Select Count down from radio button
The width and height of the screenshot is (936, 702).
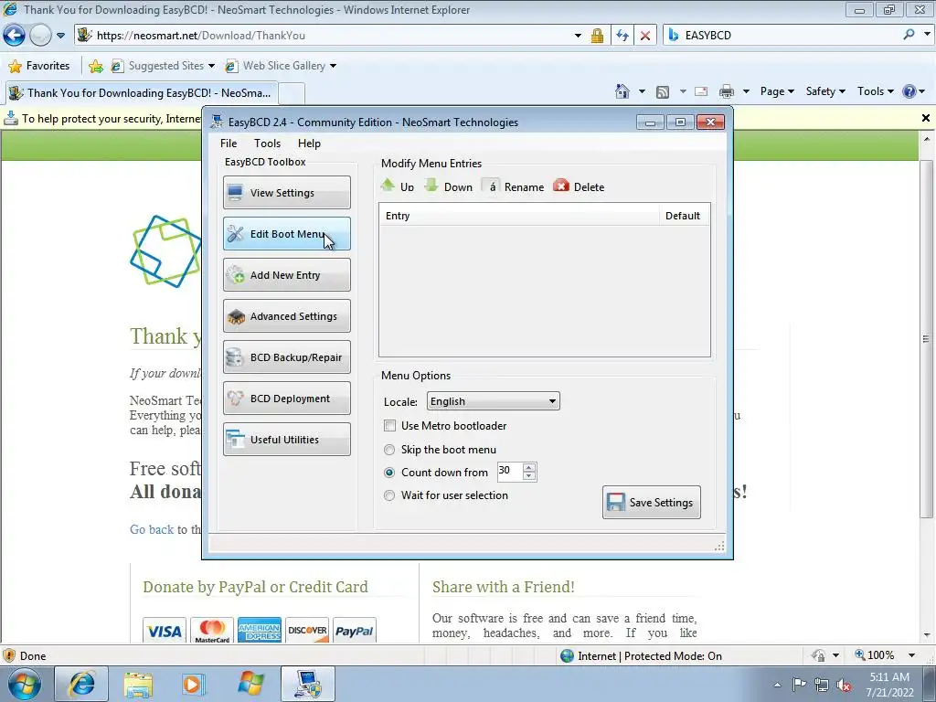(389, 473)
